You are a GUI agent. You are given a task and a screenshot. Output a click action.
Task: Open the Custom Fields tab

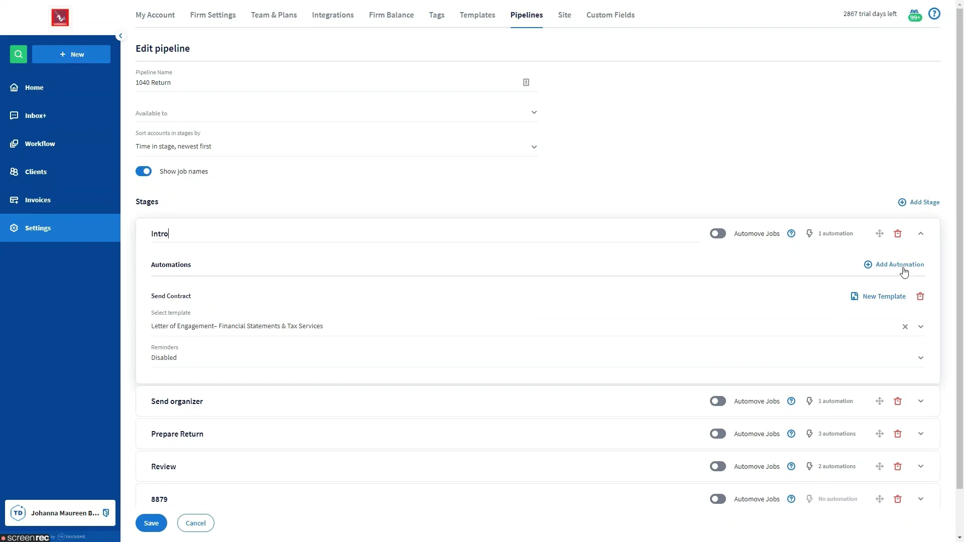pyautogui.click(x=611, y=15)
